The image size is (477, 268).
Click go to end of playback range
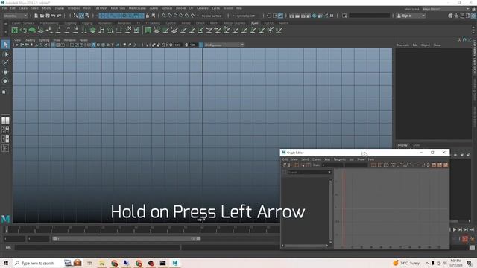(472, 230)
